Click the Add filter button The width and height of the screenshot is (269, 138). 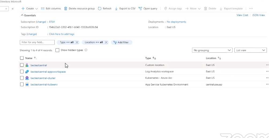pos(121,42)
